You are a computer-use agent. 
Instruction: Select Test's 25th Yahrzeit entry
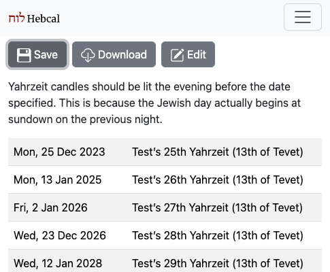pos(218,152)
